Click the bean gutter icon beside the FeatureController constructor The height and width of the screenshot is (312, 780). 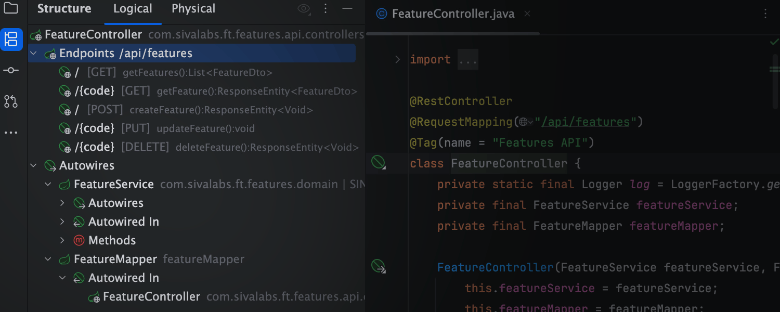377,266
